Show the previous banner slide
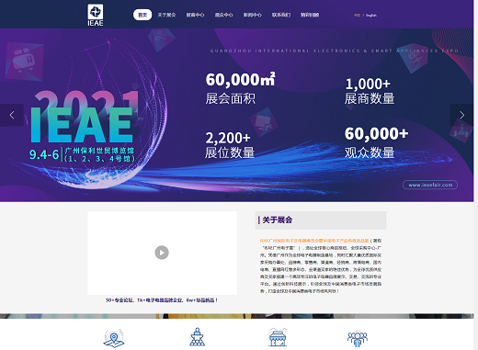The image size is (478, 350). click(12, 115)
